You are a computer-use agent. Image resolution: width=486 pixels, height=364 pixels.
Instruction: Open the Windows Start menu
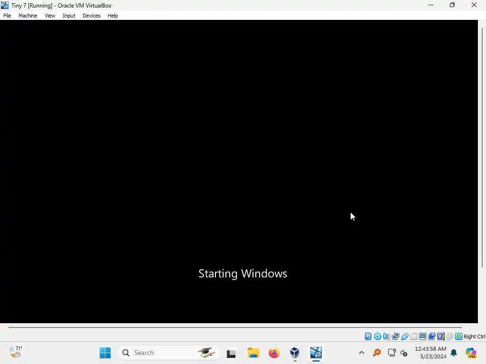105,353
